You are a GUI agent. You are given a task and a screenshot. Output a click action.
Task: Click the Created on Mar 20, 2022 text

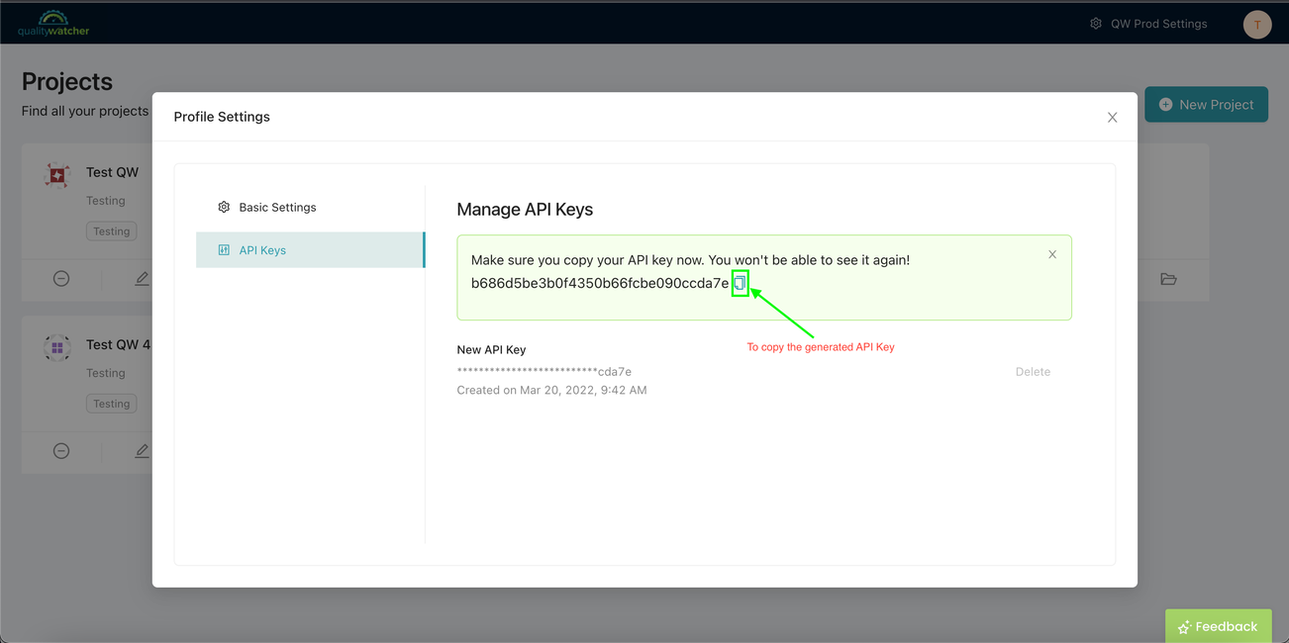tap(551, 390)
